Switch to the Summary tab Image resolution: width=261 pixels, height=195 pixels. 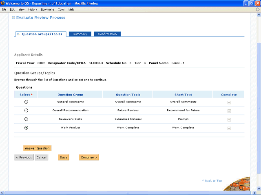pyautogui.click(x=80, y=34)
